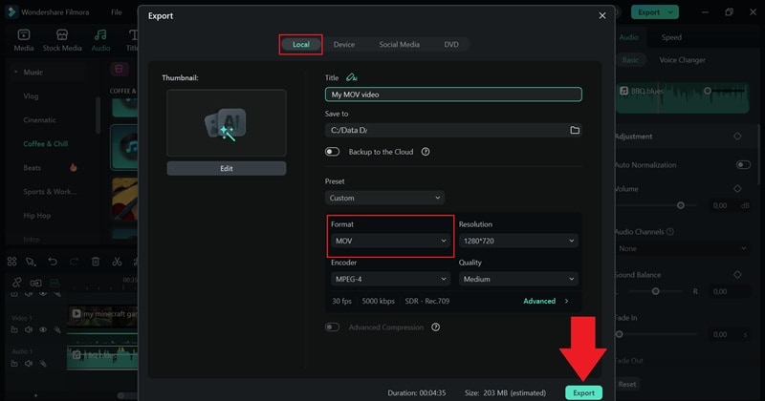Image resolution: width=765 pixels, height=401 pixels.
Task: Click the Title input field
Action: coord(453,95)
